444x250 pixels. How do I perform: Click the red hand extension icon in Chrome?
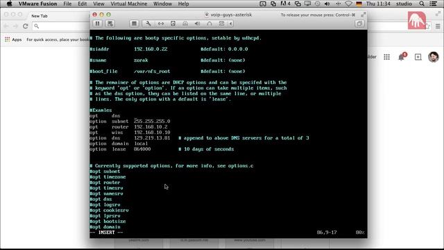(x=416, y=20)
